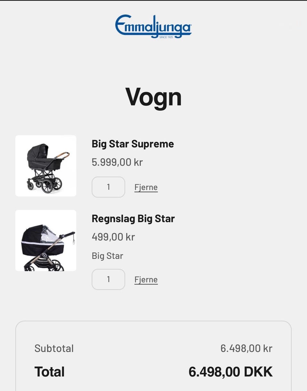
Task: Click the Vogn page heading
Action: [x=153, y=97]
